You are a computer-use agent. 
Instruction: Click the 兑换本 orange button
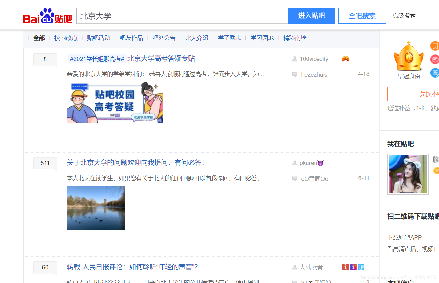click(x=413, y=94)
